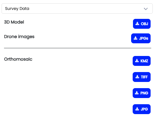Click the download icon on the TIFF button
The image size is (154, 124).
[137, 77]
